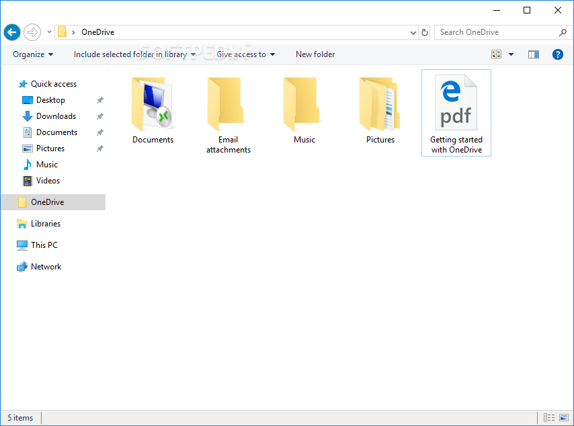
Task: Go back with the blue back arrow
Action: pos(12,32)
